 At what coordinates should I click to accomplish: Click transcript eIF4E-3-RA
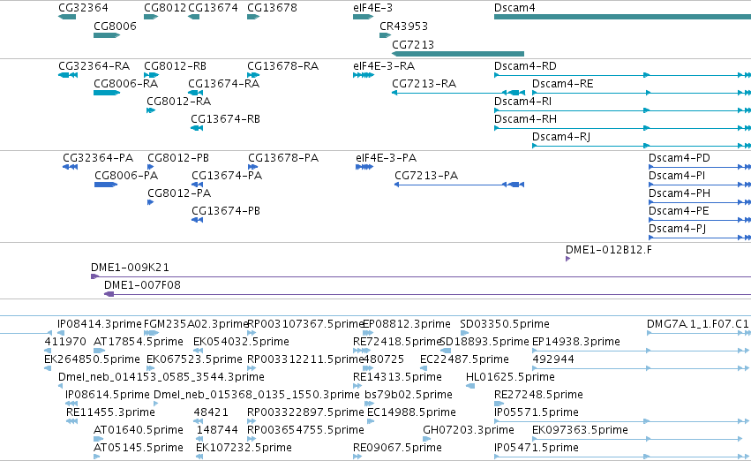pos(384,65)
